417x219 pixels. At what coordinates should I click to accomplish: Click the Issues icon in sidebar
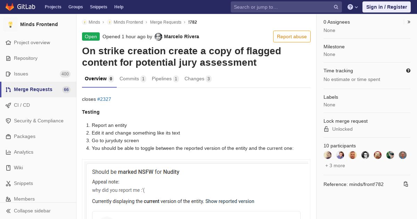coord(8,74)
